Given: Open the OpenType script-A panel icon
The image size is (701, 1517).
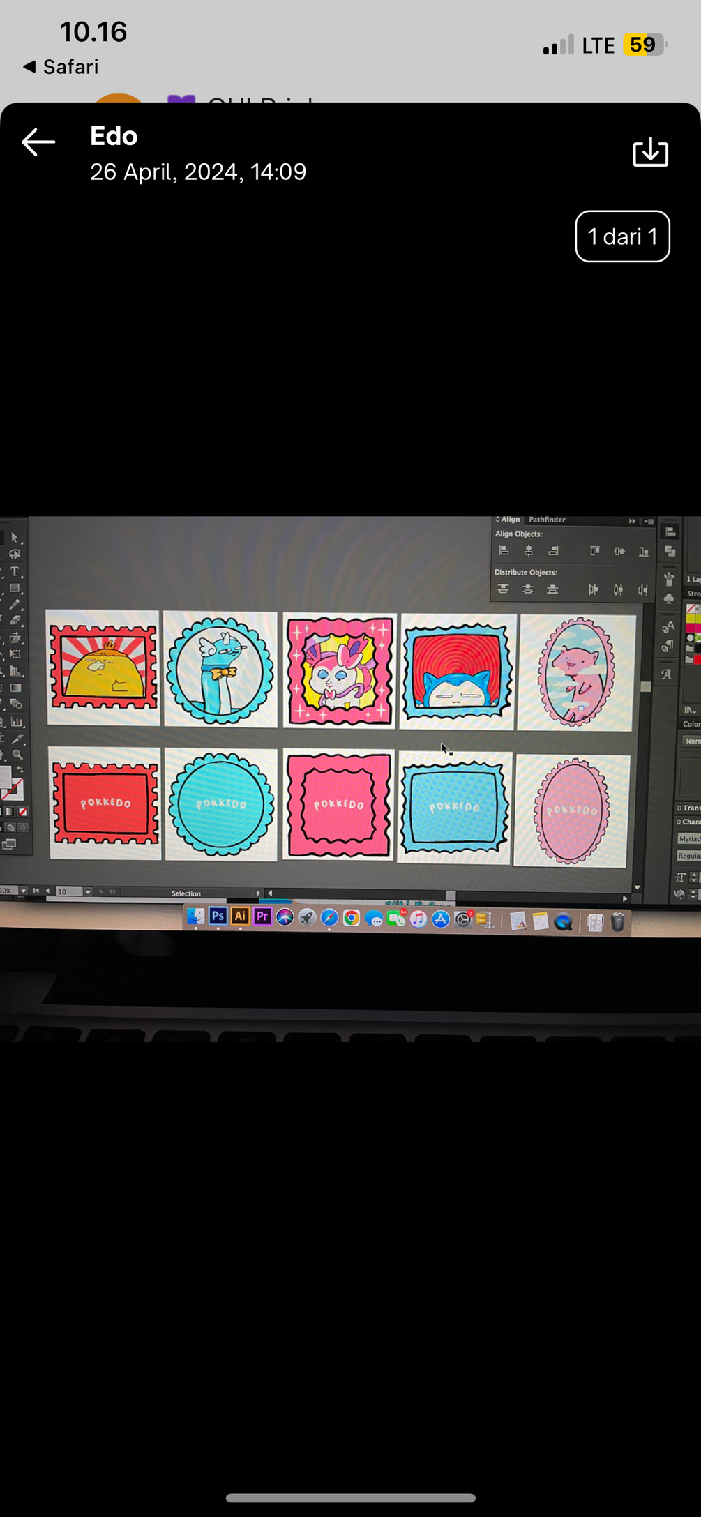Looking at the screenshot, I should click(x=666, y=674).
